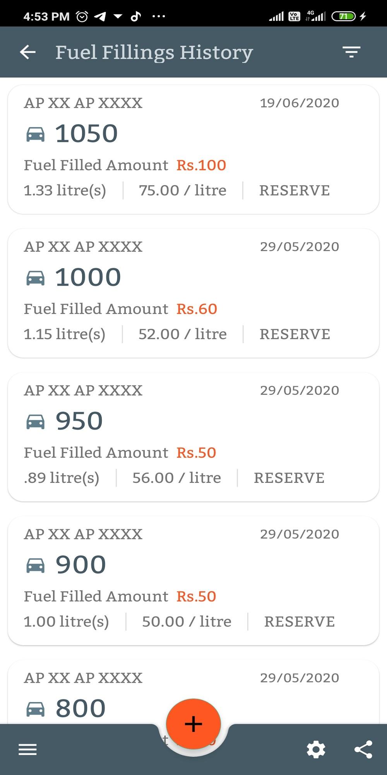Tap car icon beside 800 reading
This screenshot has width=387, height=775.
[x=35, y=709]
